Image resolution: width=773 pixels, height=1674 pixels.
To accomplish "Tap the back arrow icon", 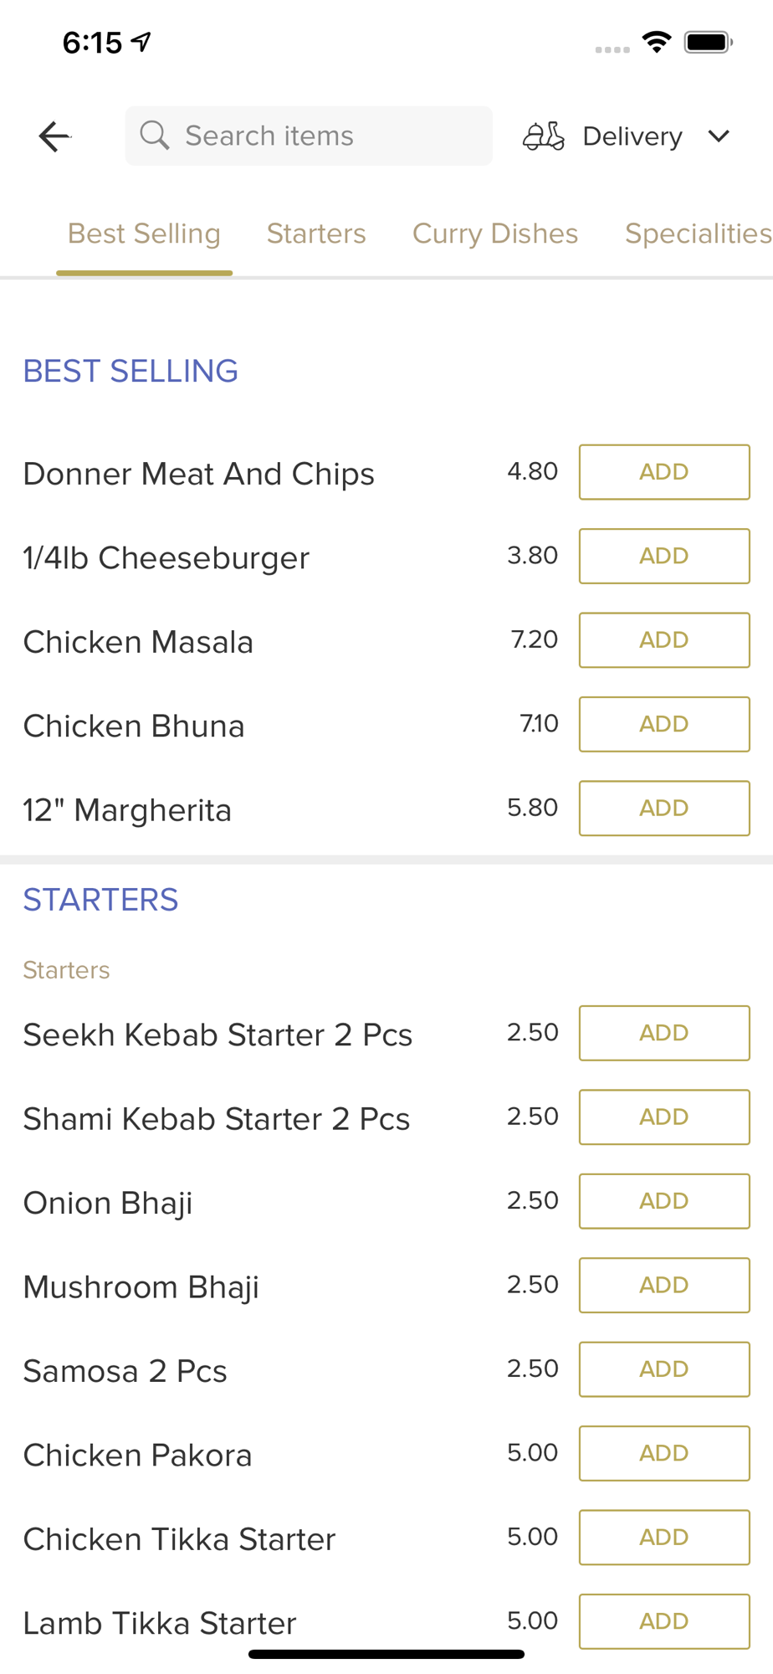I will pos(55,136).
